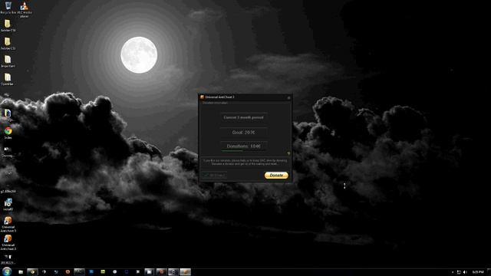The width and height of the screenshot is (491, 276).
Task: Open the Windows Start menu
Action: point(7,271)
